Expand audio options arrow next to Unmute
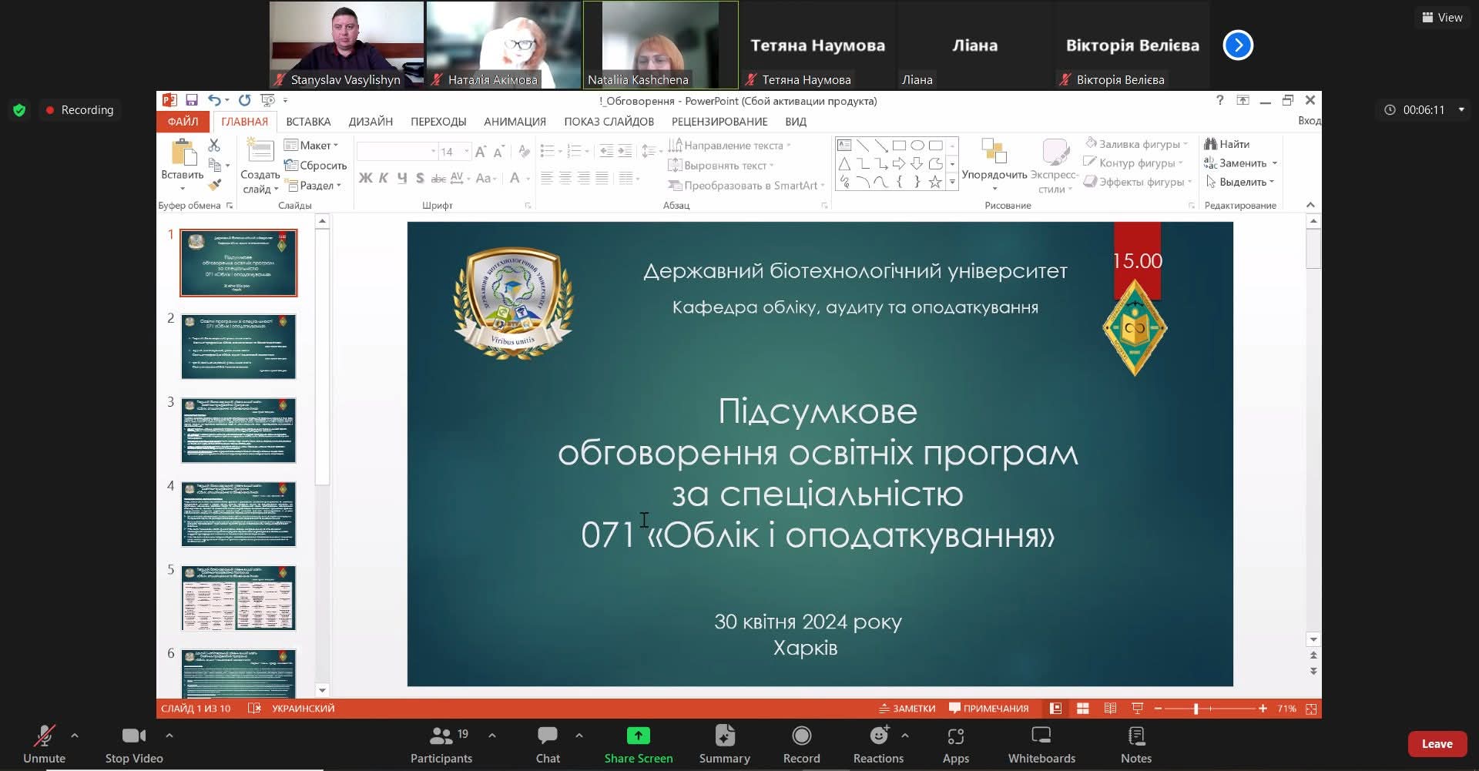Viewport: 1479px width, 771px height. 75,736
